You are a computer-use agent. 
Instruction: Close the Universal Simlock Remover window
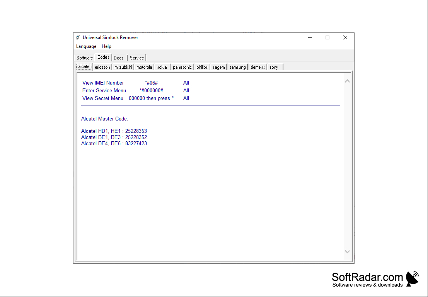pyautogui.click(x=345, y=37)
